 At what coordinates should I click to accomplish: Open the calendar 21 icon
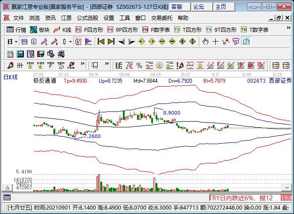(x=10, y=54)
